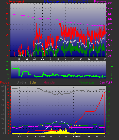Click the 975 pressure axis value
This screenshot has height=140, width=119.
pos(110,56)
